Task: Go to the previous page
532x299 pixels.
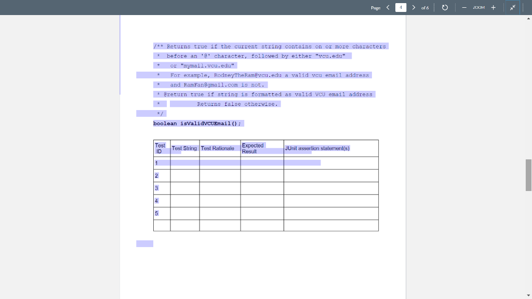Action: click(388, 7)
